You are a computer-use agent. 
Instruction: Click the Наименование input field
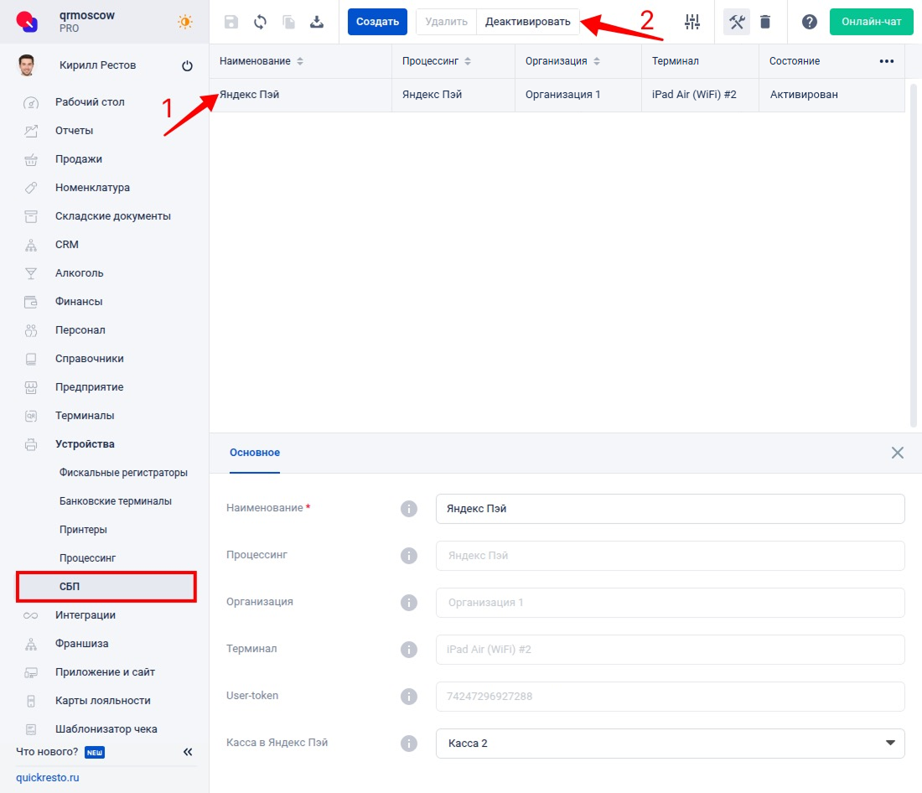coord(670,509)
